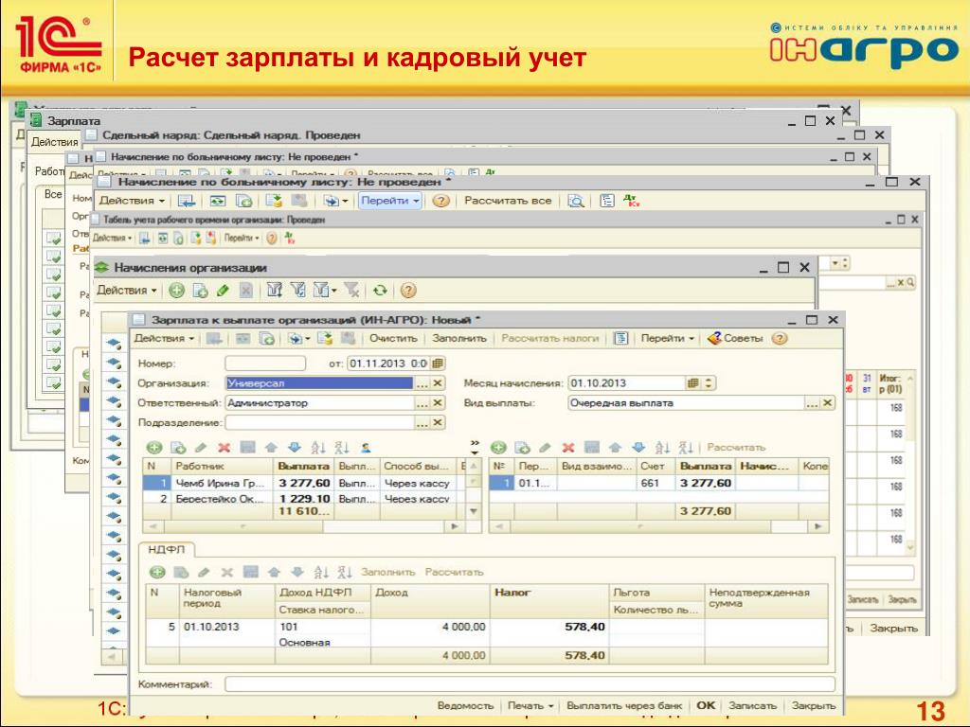Click the Счет cell with 661
Image resolution: width=970 pixels, height=727 pixels.
pos(656,483)
